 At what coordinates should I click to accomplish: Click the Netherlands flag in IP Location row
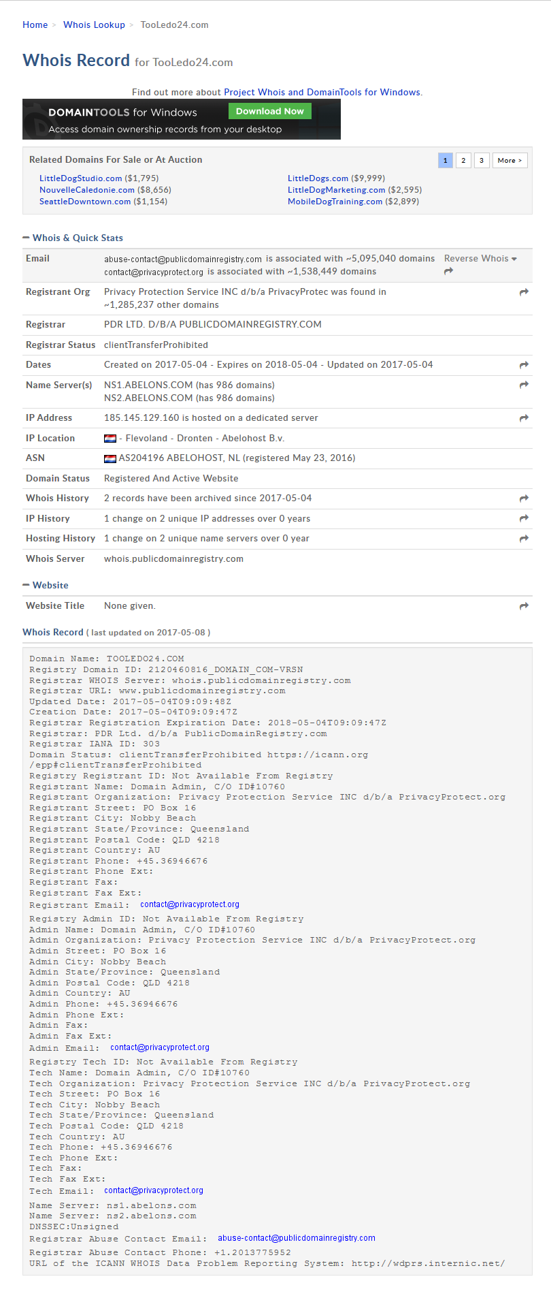point(110,439)
